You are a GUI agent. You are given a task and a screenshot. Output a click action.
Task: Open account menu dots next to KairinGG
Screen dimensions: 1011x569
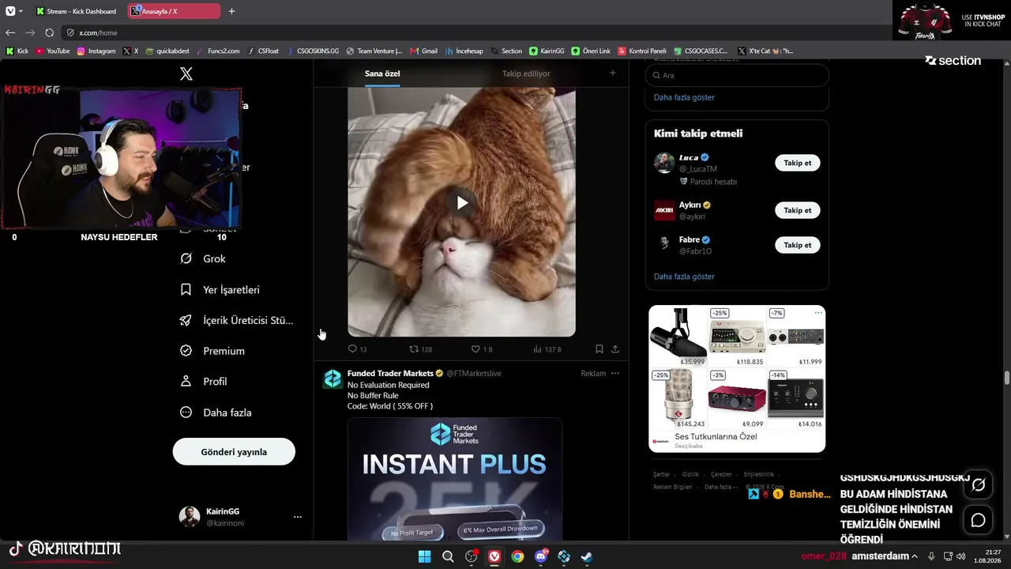click(x=298, y=517)
